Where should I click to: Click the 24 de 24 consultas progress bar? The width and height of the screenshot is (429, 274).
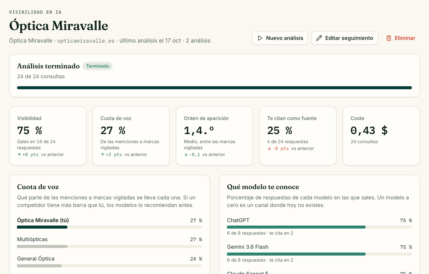pos(214,88)
